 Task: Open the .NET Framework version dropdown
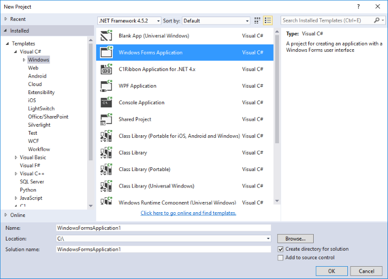point(129,21)
